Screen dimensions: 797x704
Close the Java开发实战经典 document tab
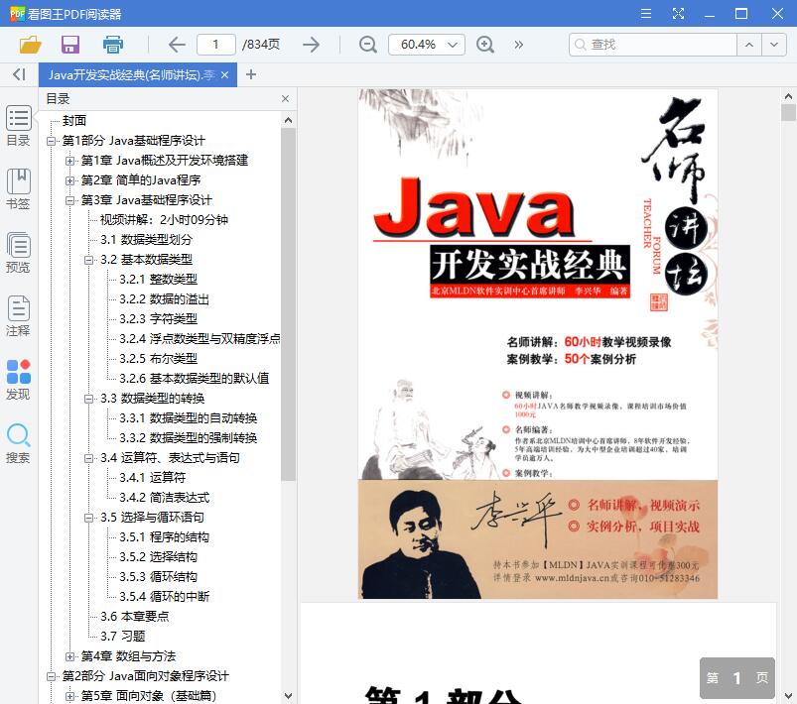pyautogui.click(x=225, y=74)
